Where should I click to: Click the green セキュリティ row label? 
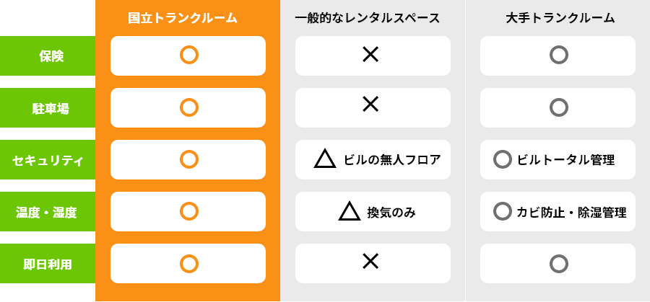click(48, 160)
